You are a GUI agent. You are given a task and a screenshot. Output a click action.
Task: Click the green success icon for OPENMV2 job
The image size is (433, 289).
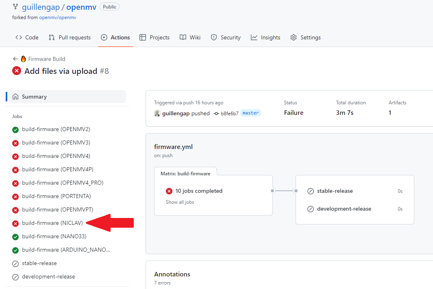coord(15,129)
